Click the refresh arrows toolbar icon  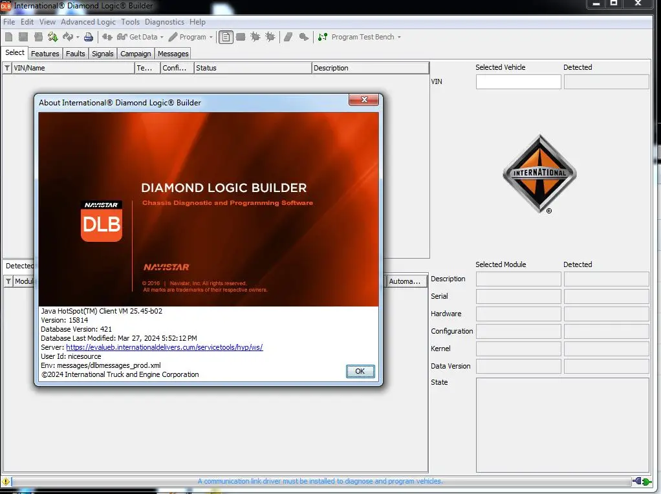point(67,37)
